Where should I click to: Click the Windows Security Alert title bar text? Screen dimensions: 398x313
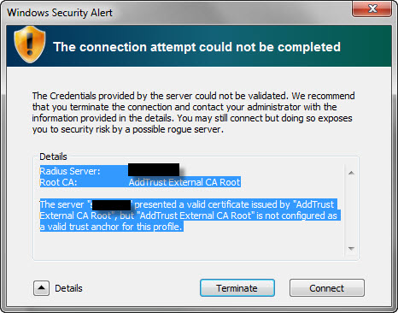[60, 13]
